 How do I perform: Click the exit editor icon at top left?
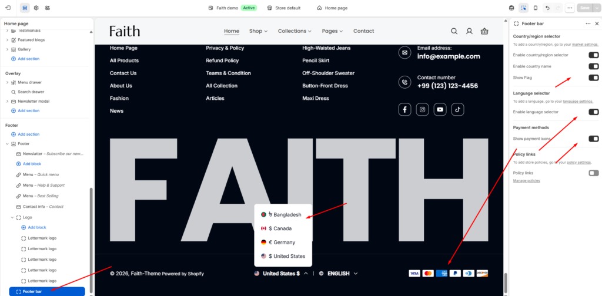tap(8, 8)
